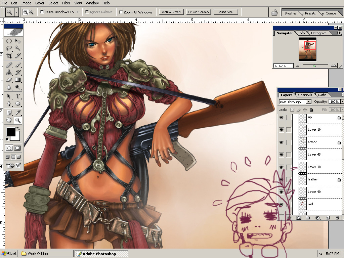The width and height of the screenshot is (344, 258).
Task: Select the Crop tool
Action: (9, 55)
